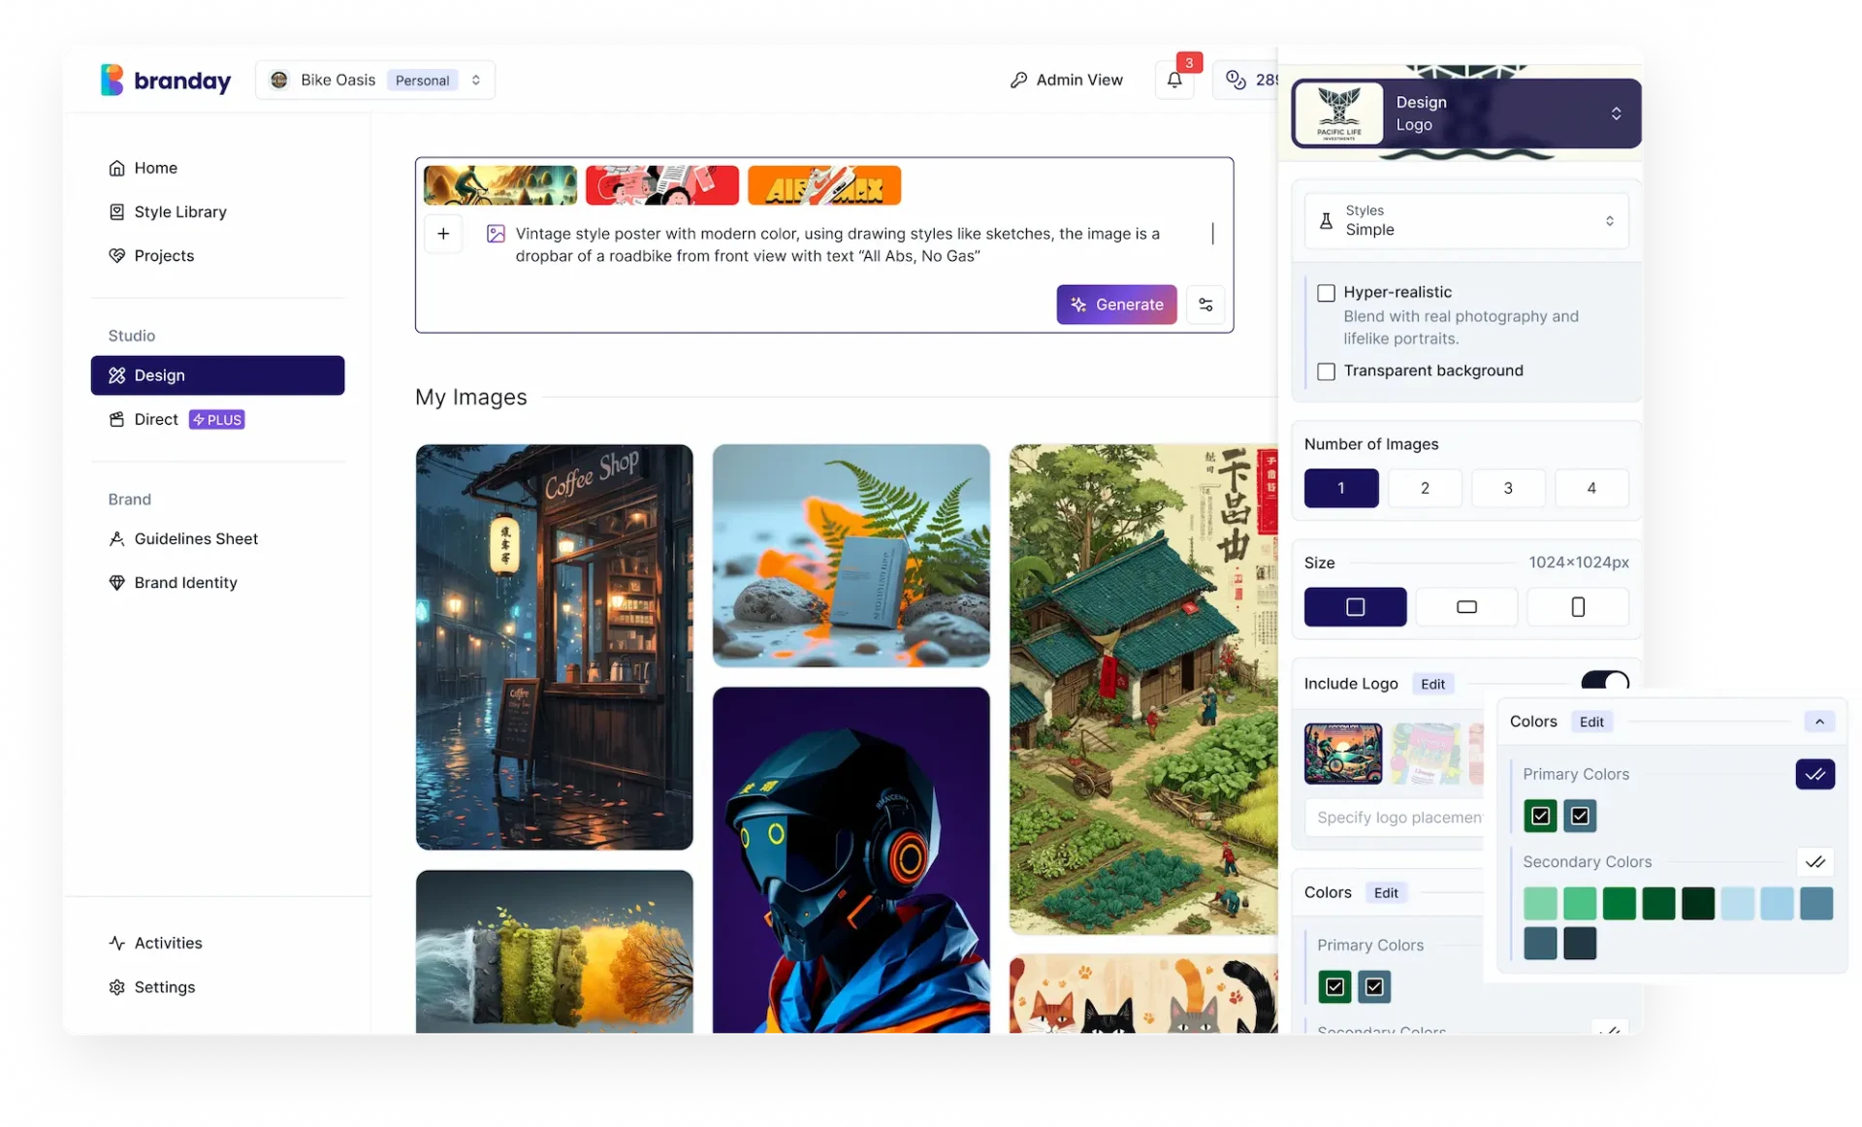Pick the darkest green secondary swatch
1862x1127 pixels.
pyautogui.click(x=1698, y=903)
